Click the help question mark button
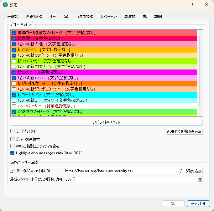Viewport: 214px width, 211px height. [192, 5]
